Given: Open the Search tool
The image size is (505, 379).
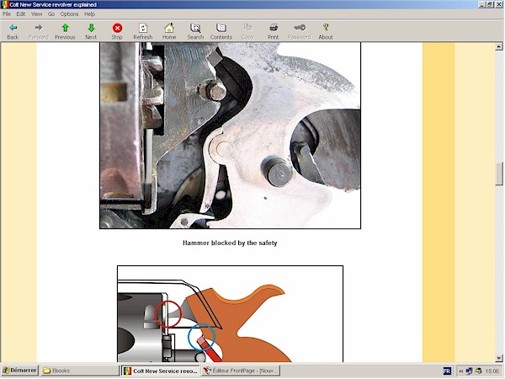Looking at the screenshot, I should coord(195,31).
